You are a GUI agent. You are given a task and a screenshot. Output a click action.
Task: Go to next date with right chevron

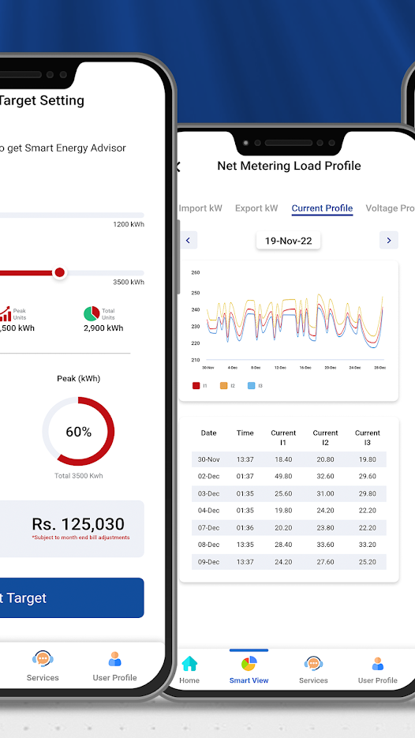point(389,240)
